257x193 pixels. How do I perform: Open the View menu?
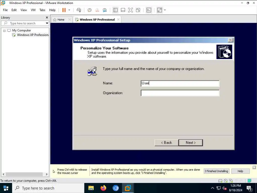pos(24,10)
